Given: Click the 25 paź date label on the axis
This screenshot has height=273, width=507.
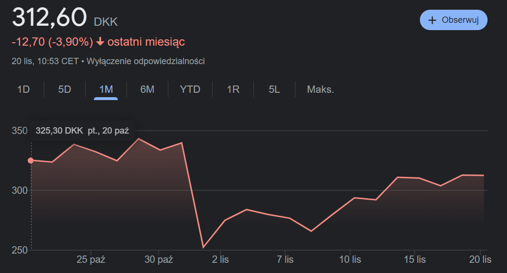Looking at the screenshot, I should 91,259.
